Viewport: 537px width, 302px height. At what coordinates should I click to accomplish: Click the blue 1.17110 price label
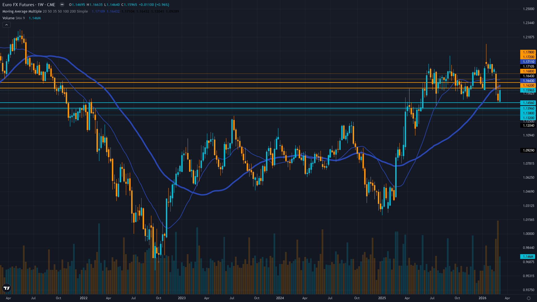coord(528,62)
